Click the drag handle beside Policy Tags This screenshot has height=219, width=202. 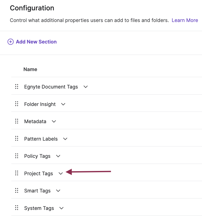[17, 156]
